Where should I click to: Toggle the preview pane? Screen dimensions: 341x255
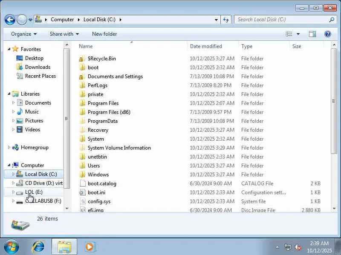(x=312, y=34)
